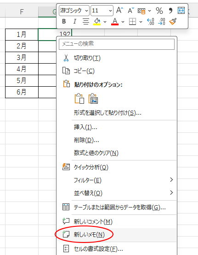
Task: Select column F header
Action: 22,12
